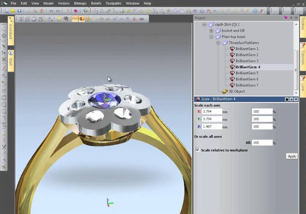Click the home icon on the Scale panel titlebar
Image resolution: width=306 pixels, height=214 pixels.
(x=287, y=99)
